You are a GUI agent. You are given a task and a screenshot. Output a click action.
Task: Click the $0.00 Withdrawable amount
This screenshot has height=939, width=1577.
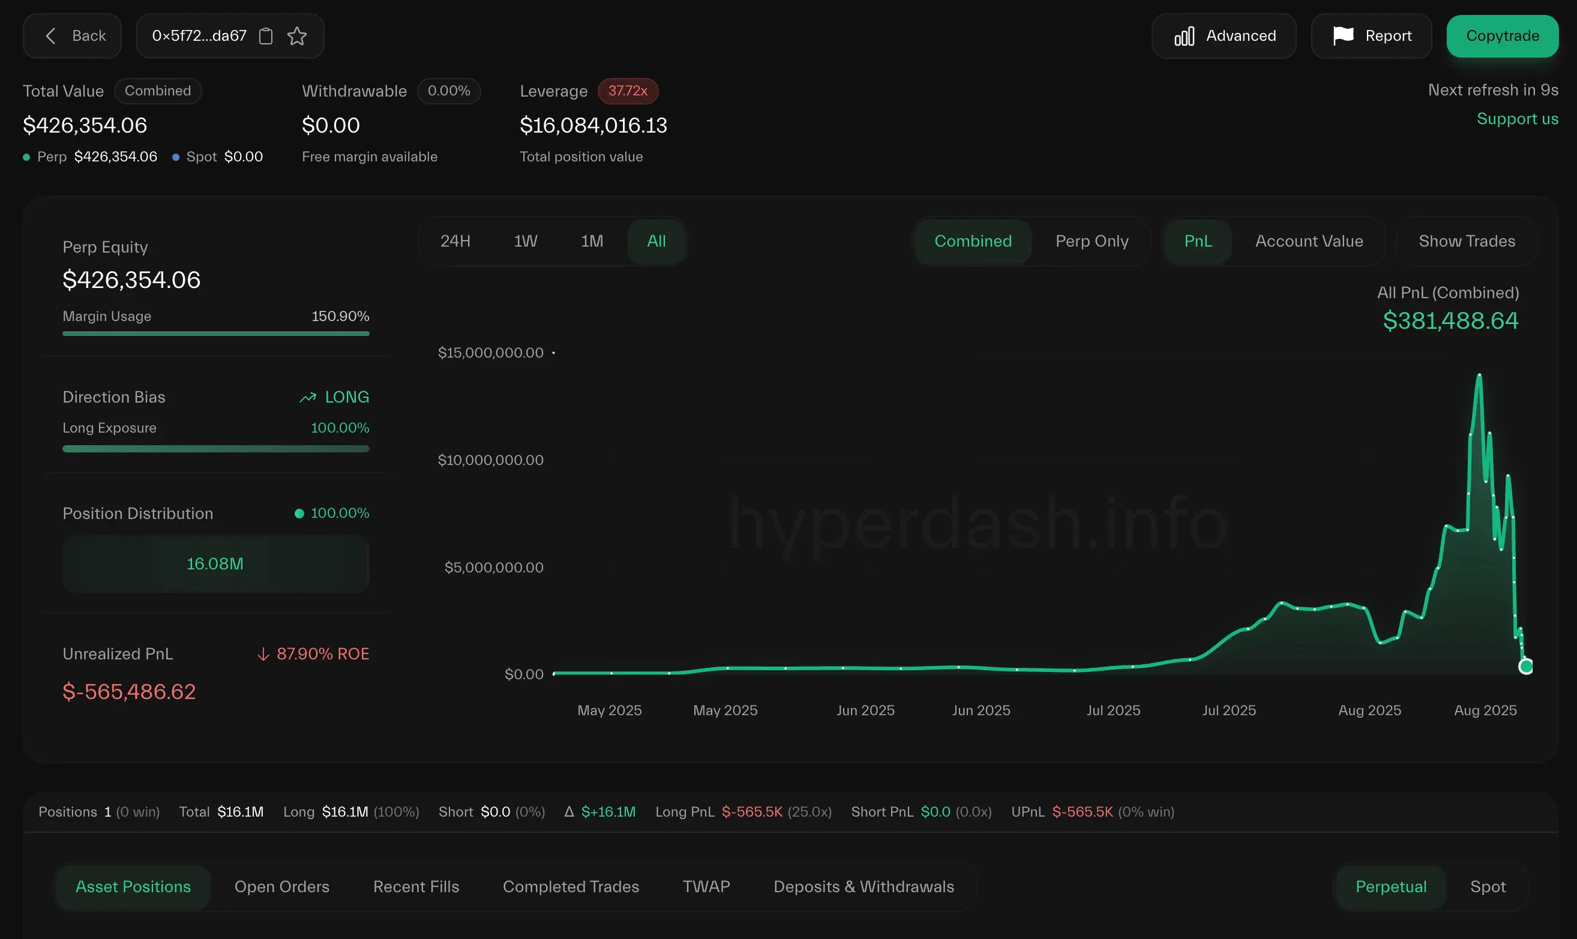[331, 125]
